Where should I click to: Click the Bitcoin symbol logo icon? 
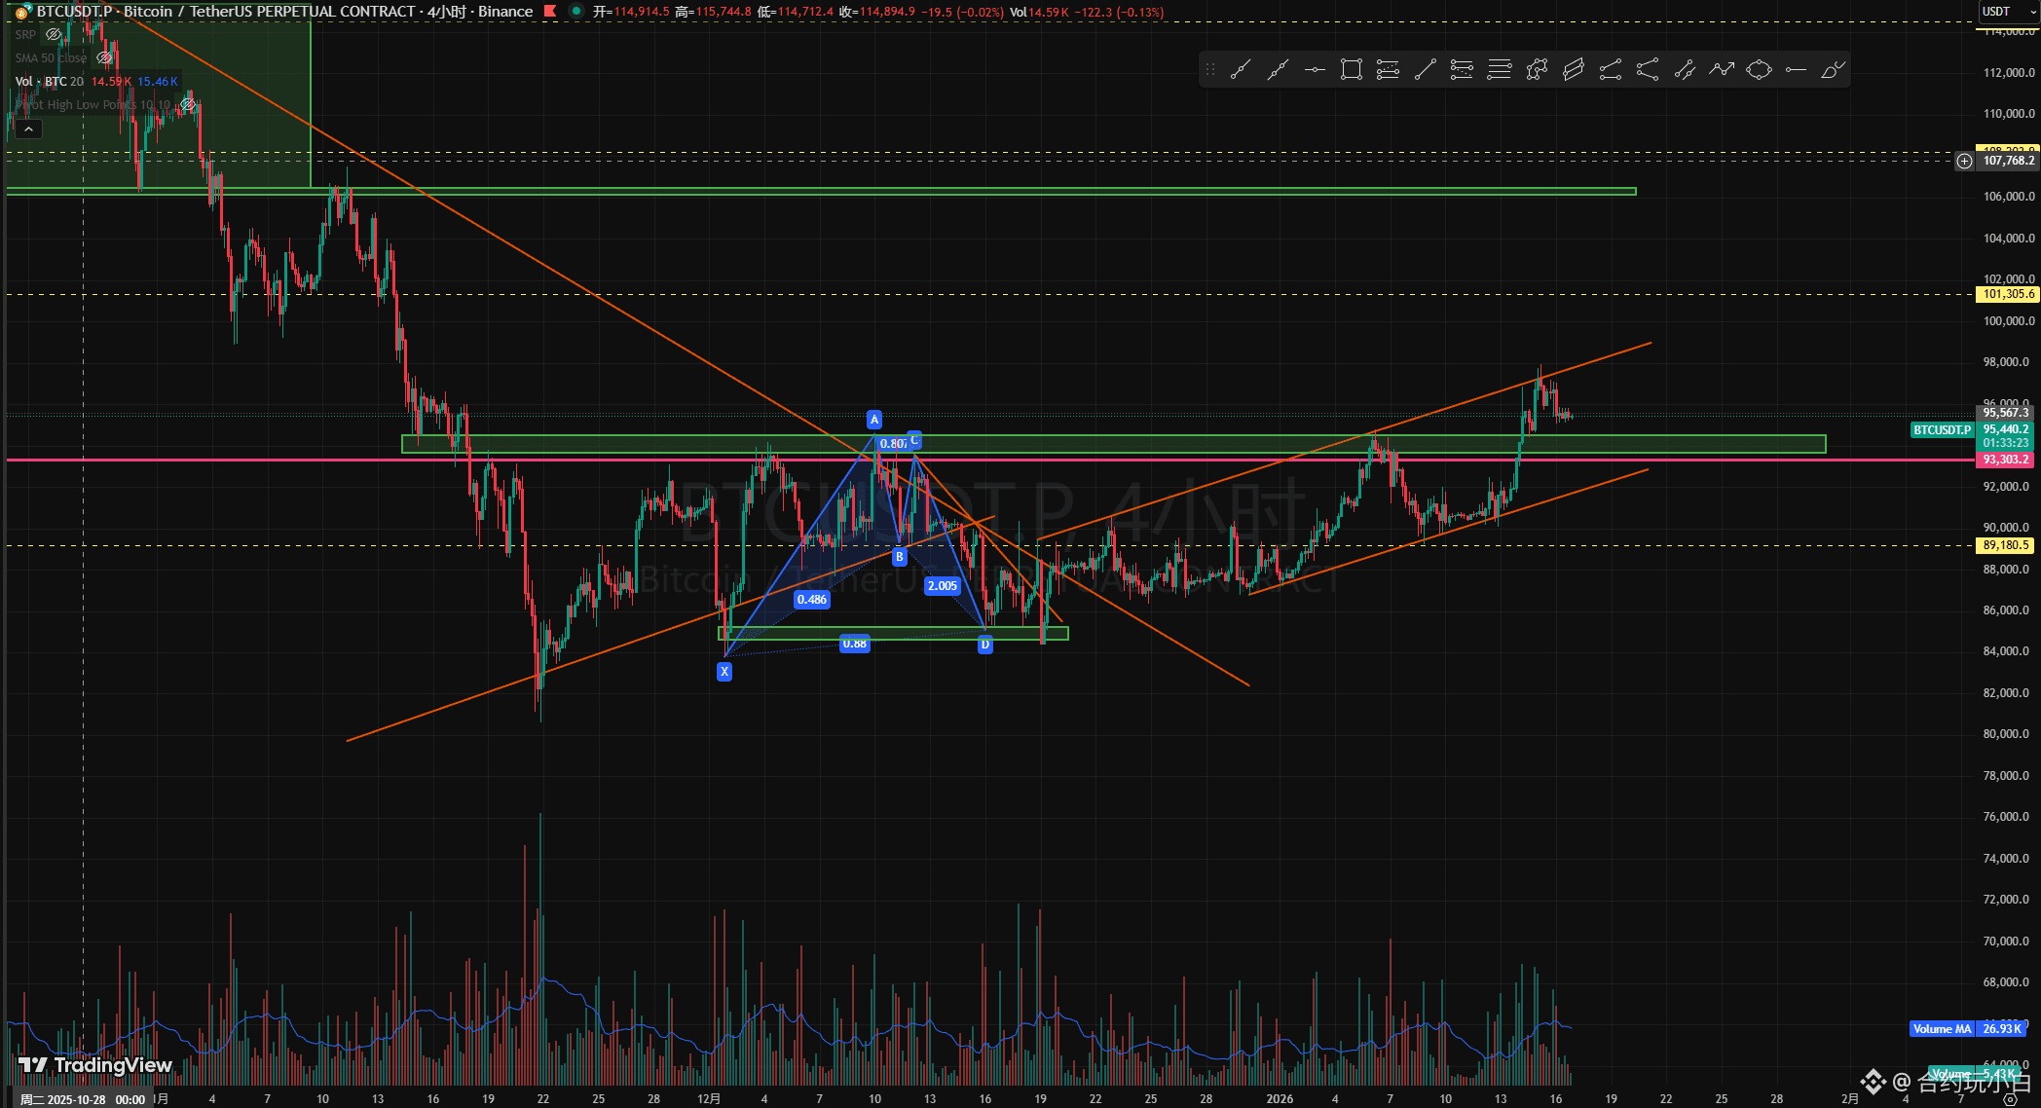click(22, 12)
